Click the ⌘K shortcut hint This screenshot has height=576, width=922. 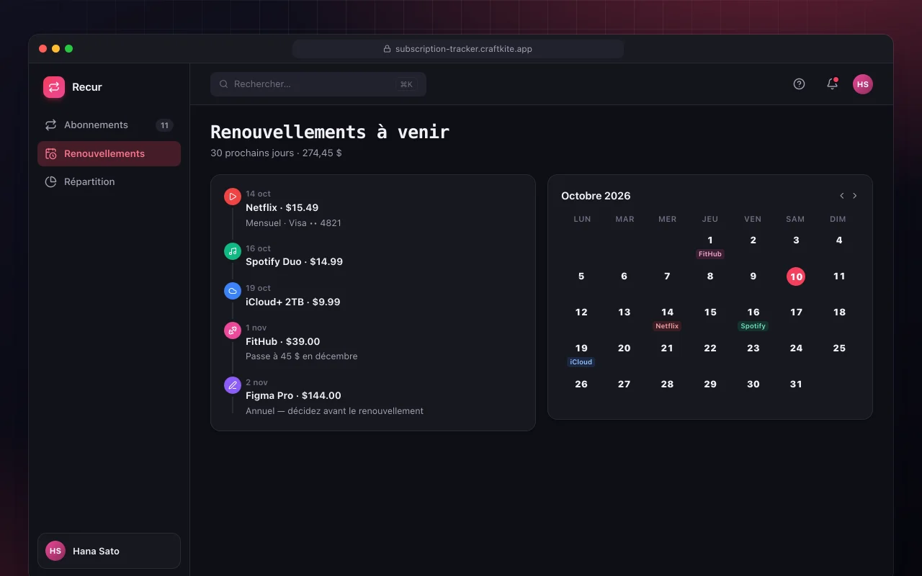[x=406, y=84]
